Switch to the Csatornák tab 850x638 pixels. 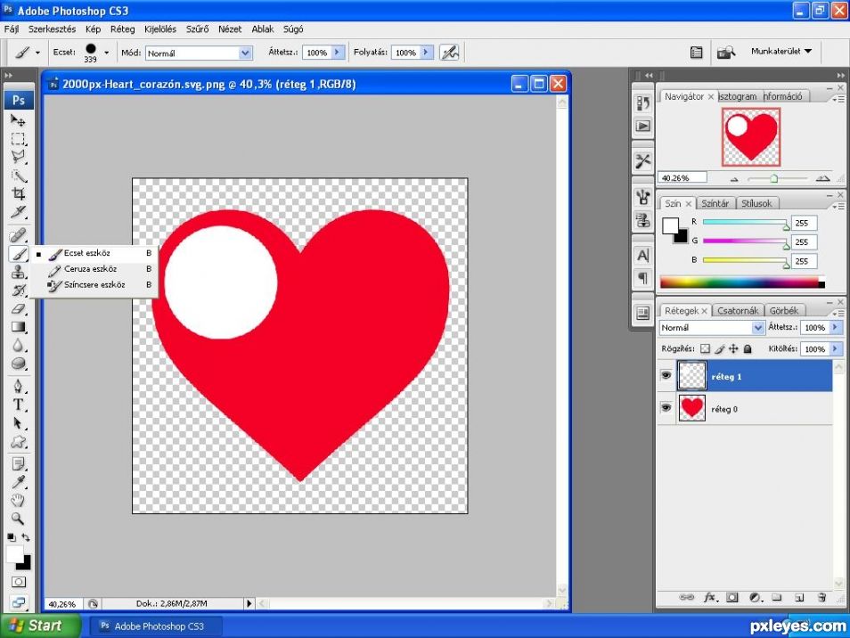pyautogui.click(x=738, y=311)
